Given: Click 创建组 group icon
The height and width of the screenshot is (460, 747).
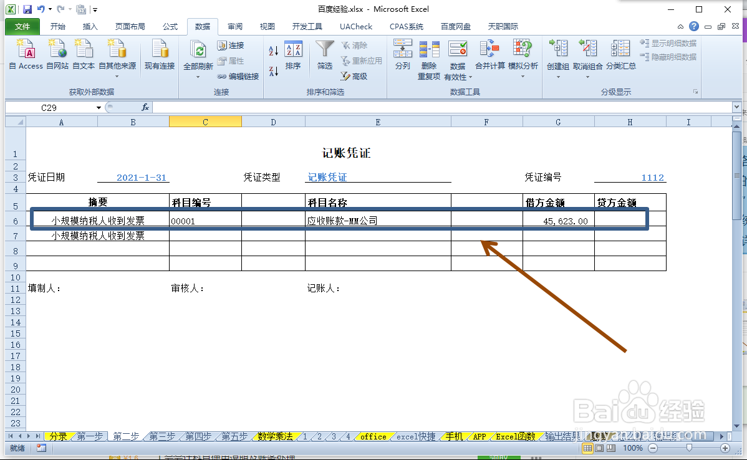Looking at the screenshot, I should coord(558,49).
